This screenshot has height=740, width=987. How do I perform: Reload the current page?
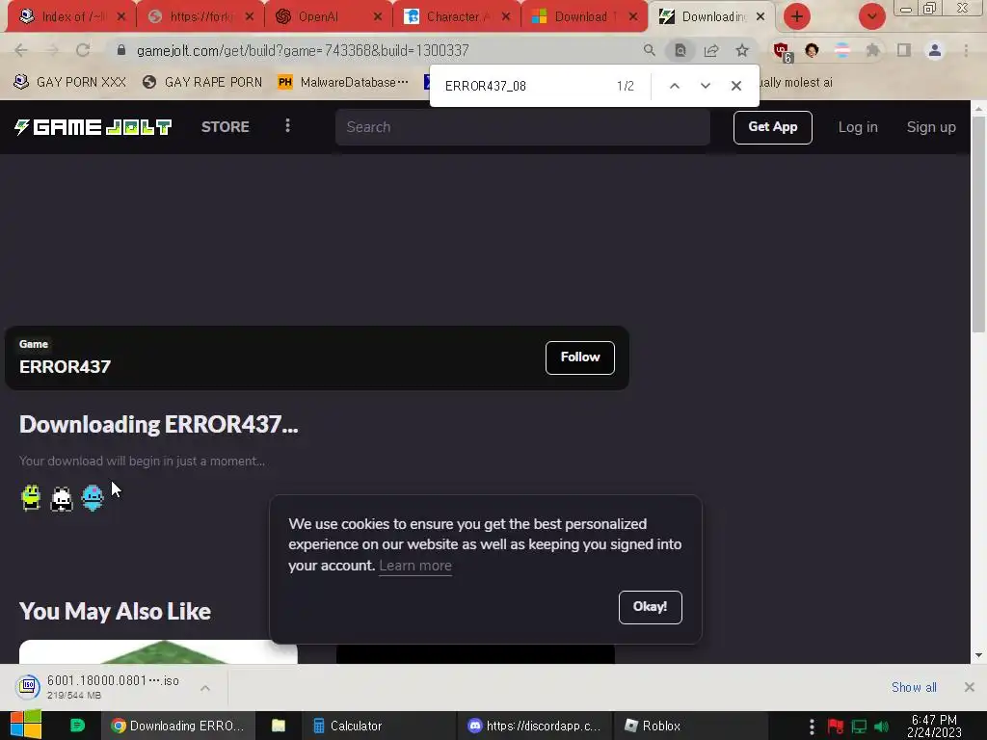click(x=83, y=50)
